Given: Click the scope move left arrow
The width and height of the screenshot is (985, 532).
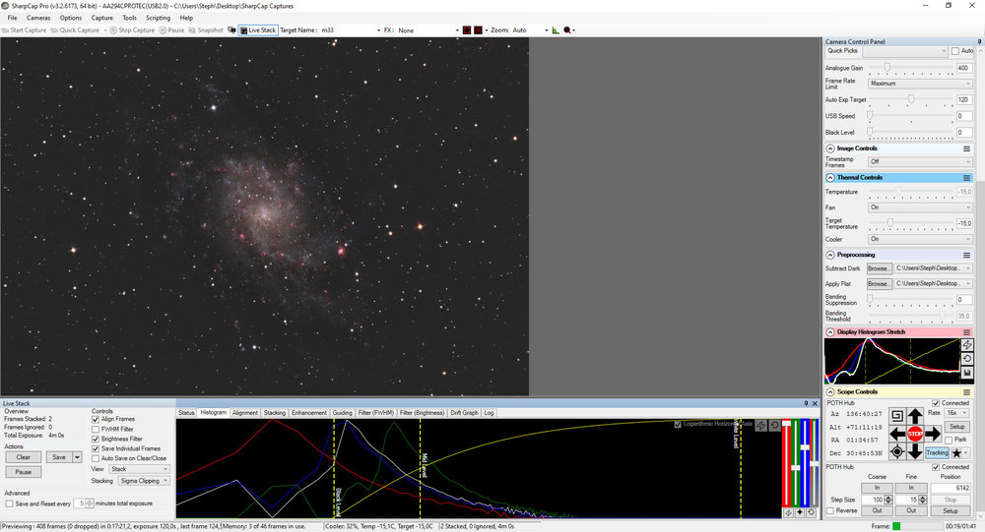Looking at the screenshot, I should point(897,434).
